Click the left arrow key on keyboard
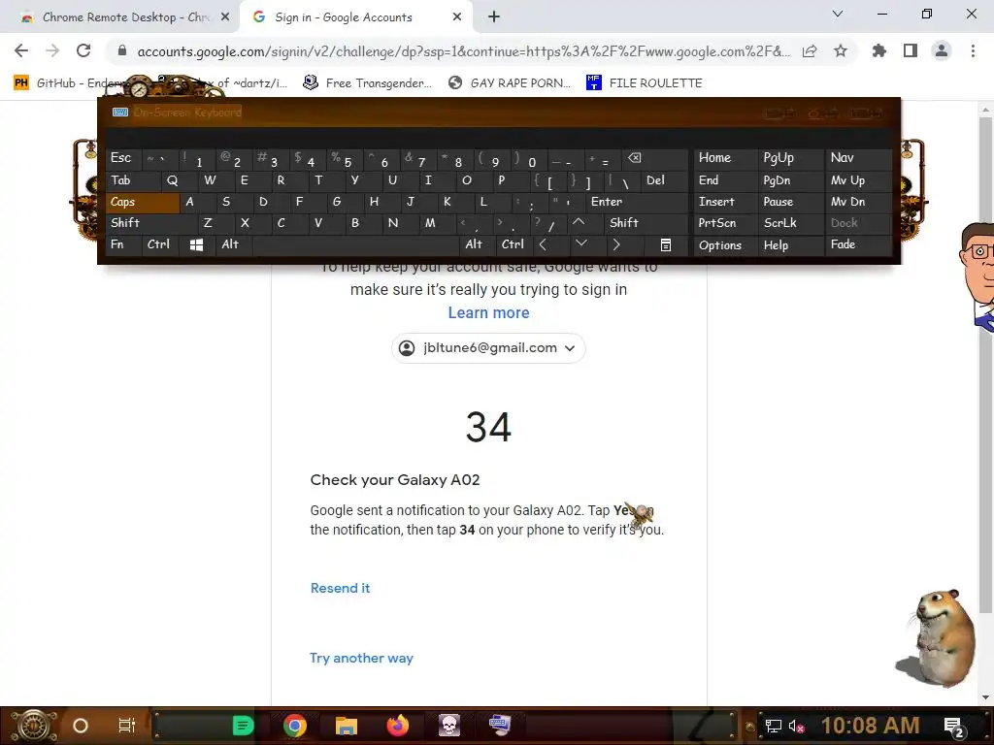 (544, 244)
